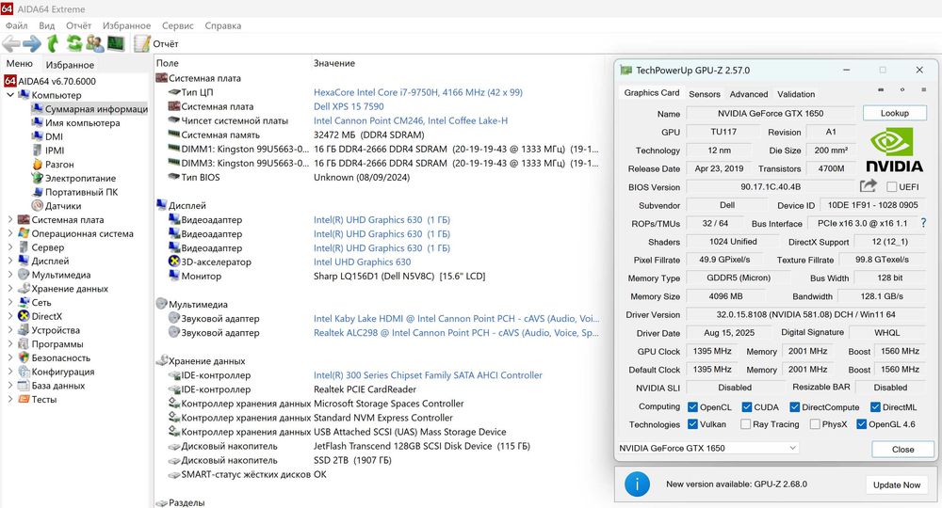Select Датчики in the sidebar tree
Screen dimensions: 942x508
tap(62, 206)
